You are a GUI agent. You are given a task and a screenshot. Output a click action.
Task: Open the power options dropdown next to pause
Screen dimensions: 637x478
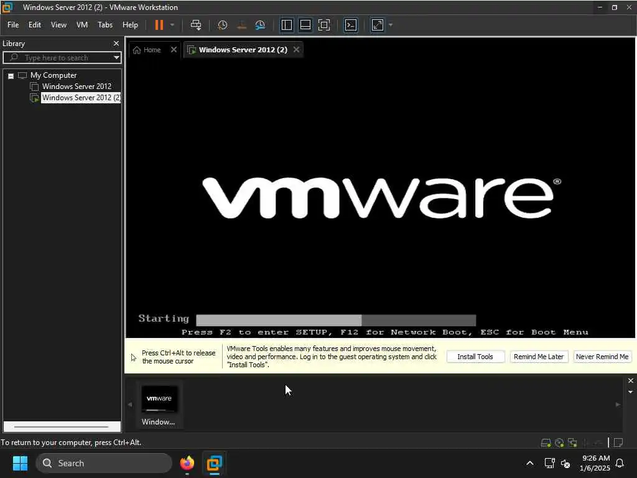coord(172,25)
